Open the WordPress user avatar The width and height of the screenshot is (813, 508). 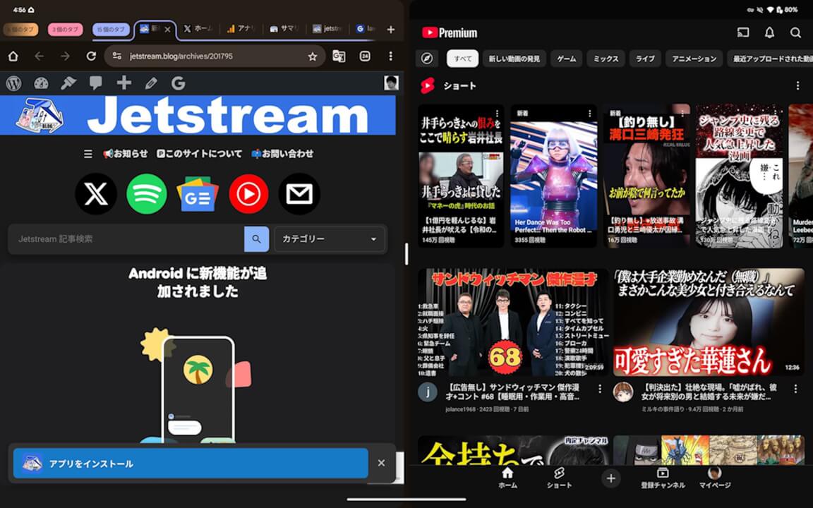[391, 83]
